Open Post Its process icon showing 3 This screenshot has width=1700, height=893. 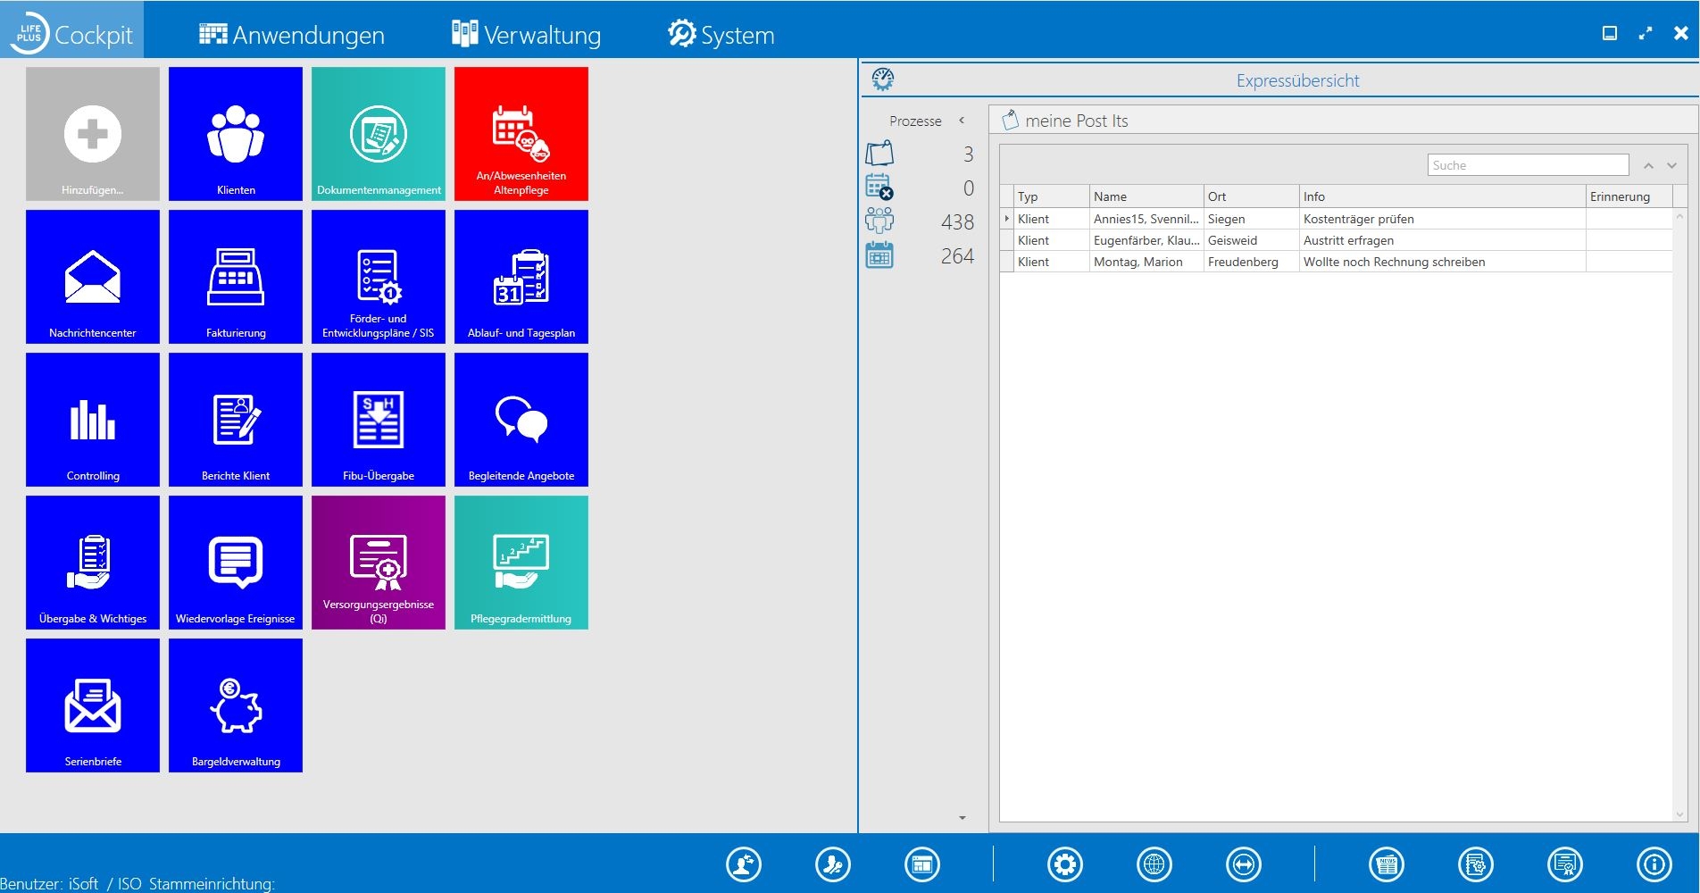click(x=879, y=154)
